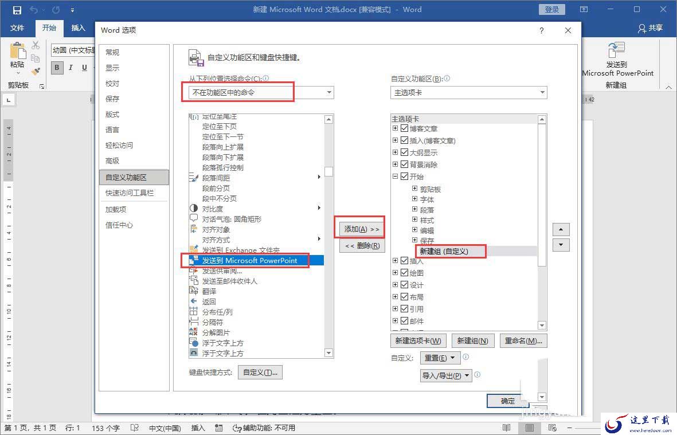Select 快速访问工具栏 in options sidebar
Screen dimensions: 677x435
(134, 193)
